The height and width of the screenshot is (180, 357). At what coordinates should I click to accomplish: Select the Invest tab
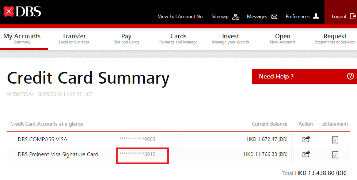(x=231, y=38)
